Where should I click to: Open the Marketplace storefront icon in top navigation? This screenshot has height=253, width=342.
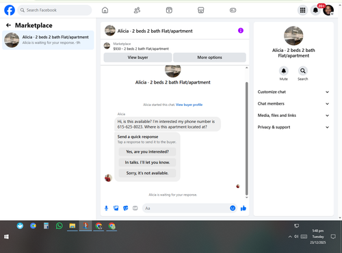[201, 10]
